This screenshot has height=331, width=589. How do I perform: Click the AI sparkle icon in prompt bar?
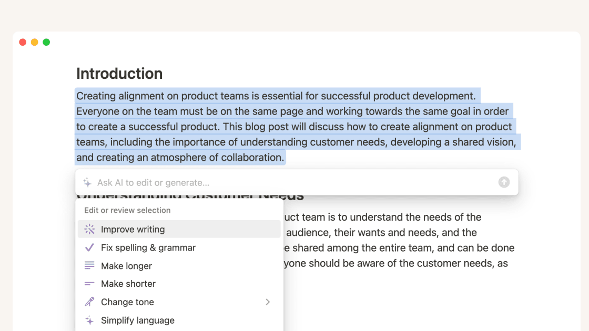tap(87, 182)
